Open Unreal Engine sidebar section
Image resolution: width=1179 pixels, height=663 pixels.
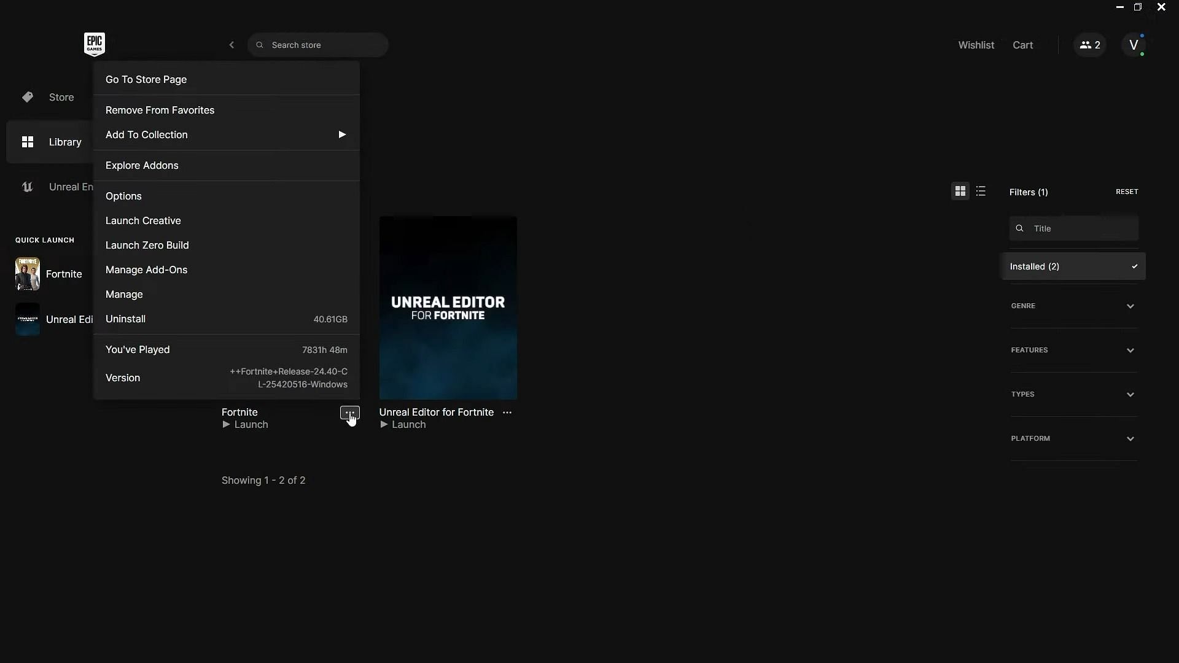tap(71, 187)
